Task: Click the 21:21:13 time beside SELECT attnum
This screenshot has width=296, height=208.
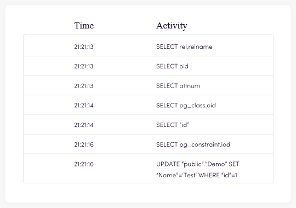Action: point(84,86)
